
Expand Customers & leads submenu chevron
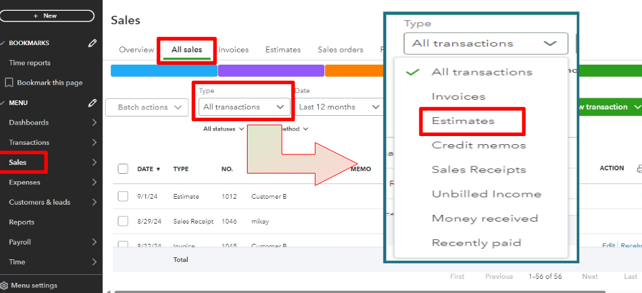pyautogui.click(x=94, y=202)
